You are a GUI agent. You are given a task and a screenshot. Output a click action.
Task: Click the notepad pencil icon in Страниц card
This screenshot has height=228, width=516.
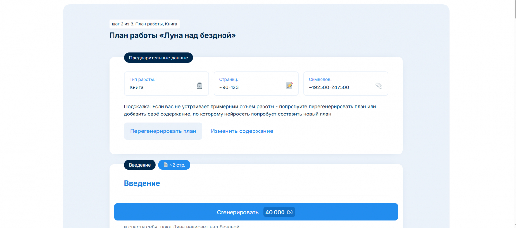289,86
